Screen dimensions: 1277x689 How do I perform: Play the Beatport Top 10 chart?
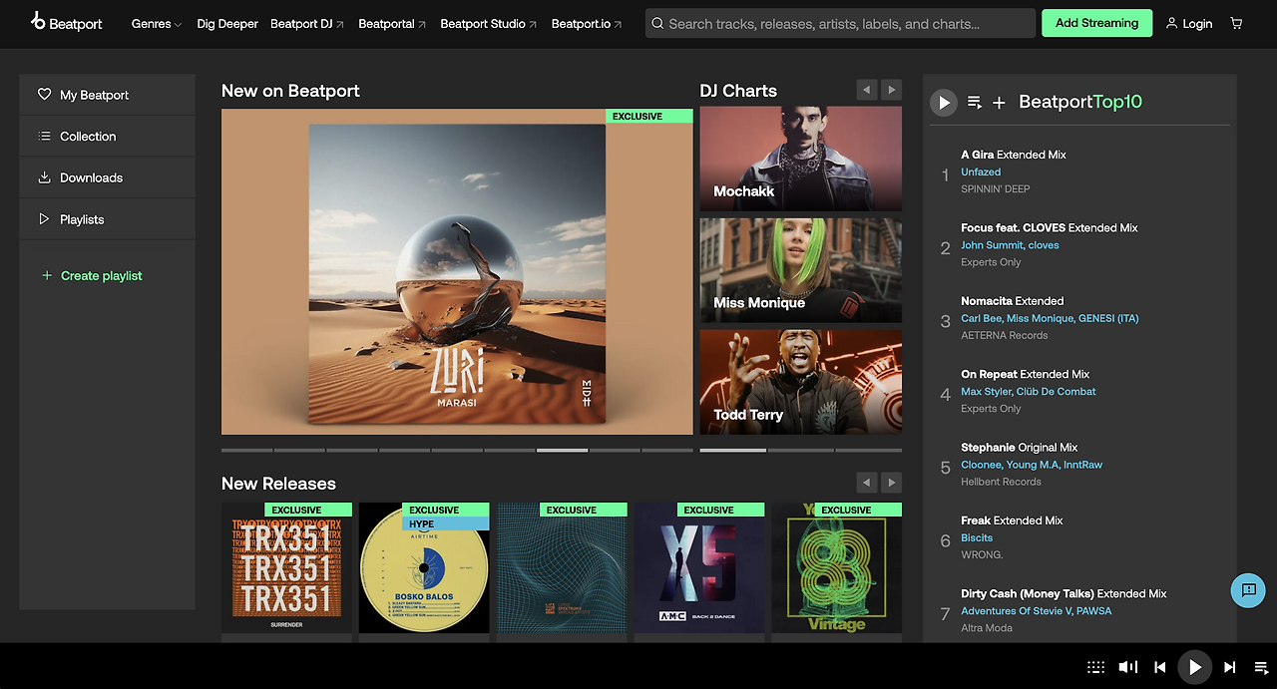tap(944, 102)
